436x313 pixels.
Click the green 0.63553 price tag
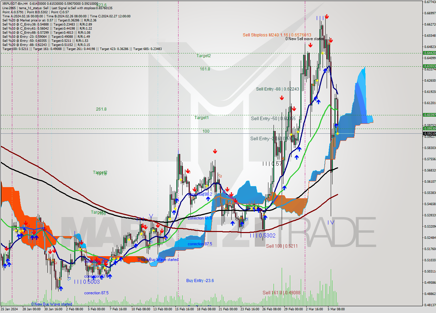429,66
